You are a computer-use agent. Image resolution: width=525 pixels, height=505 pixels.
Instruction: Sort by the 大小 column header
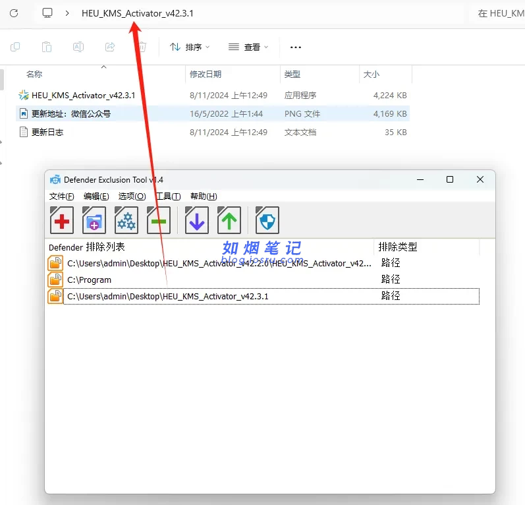(372, 74)
